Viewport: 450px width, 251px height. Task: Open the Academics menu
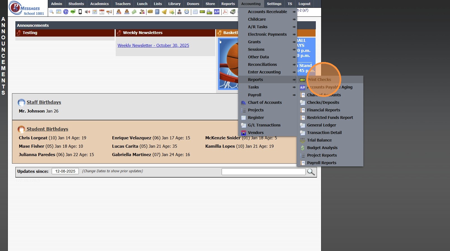coord(100,4)
